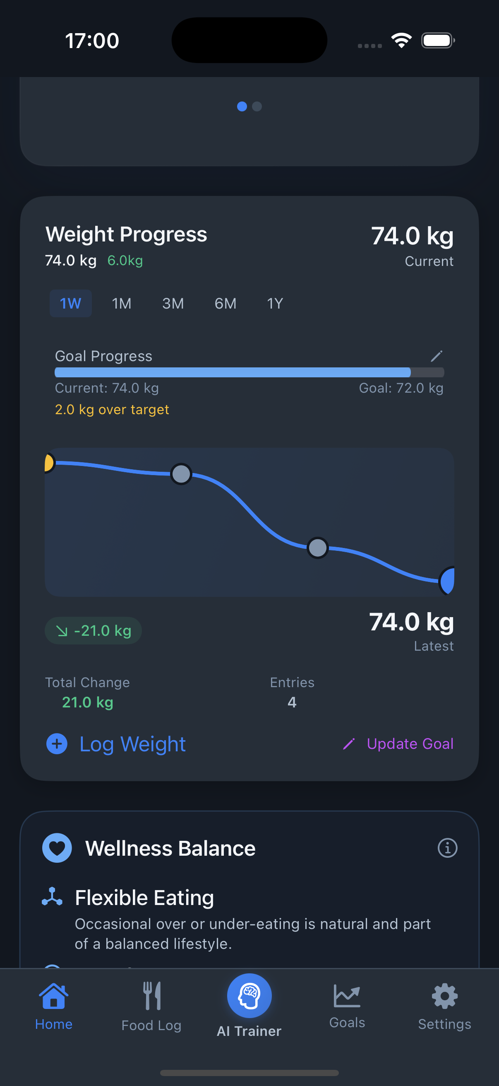This screenshot has width=499, height=1086.
Task: Open Food Log fork and knife icon
Action: click(x=151, y=995)
